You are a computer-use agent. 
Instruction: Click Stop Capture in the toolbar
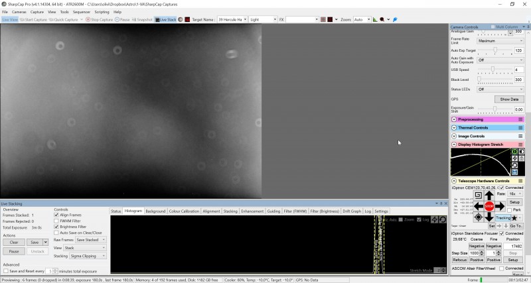pos(99,20)
